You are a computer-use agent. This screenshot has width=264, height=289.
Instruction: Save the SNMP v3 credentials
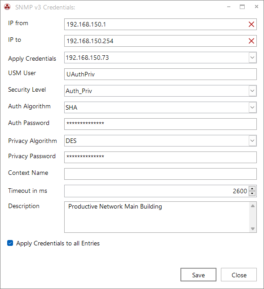198,275
